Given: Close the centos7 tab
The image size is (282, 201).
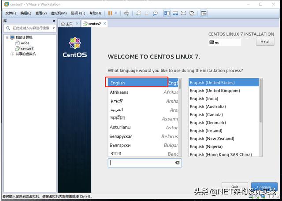Looking at the screenshot, I should tap(105, 23).
